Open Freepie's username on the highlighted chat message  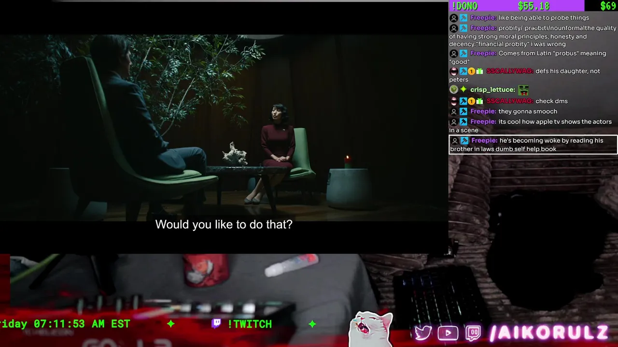click(484, 141)
